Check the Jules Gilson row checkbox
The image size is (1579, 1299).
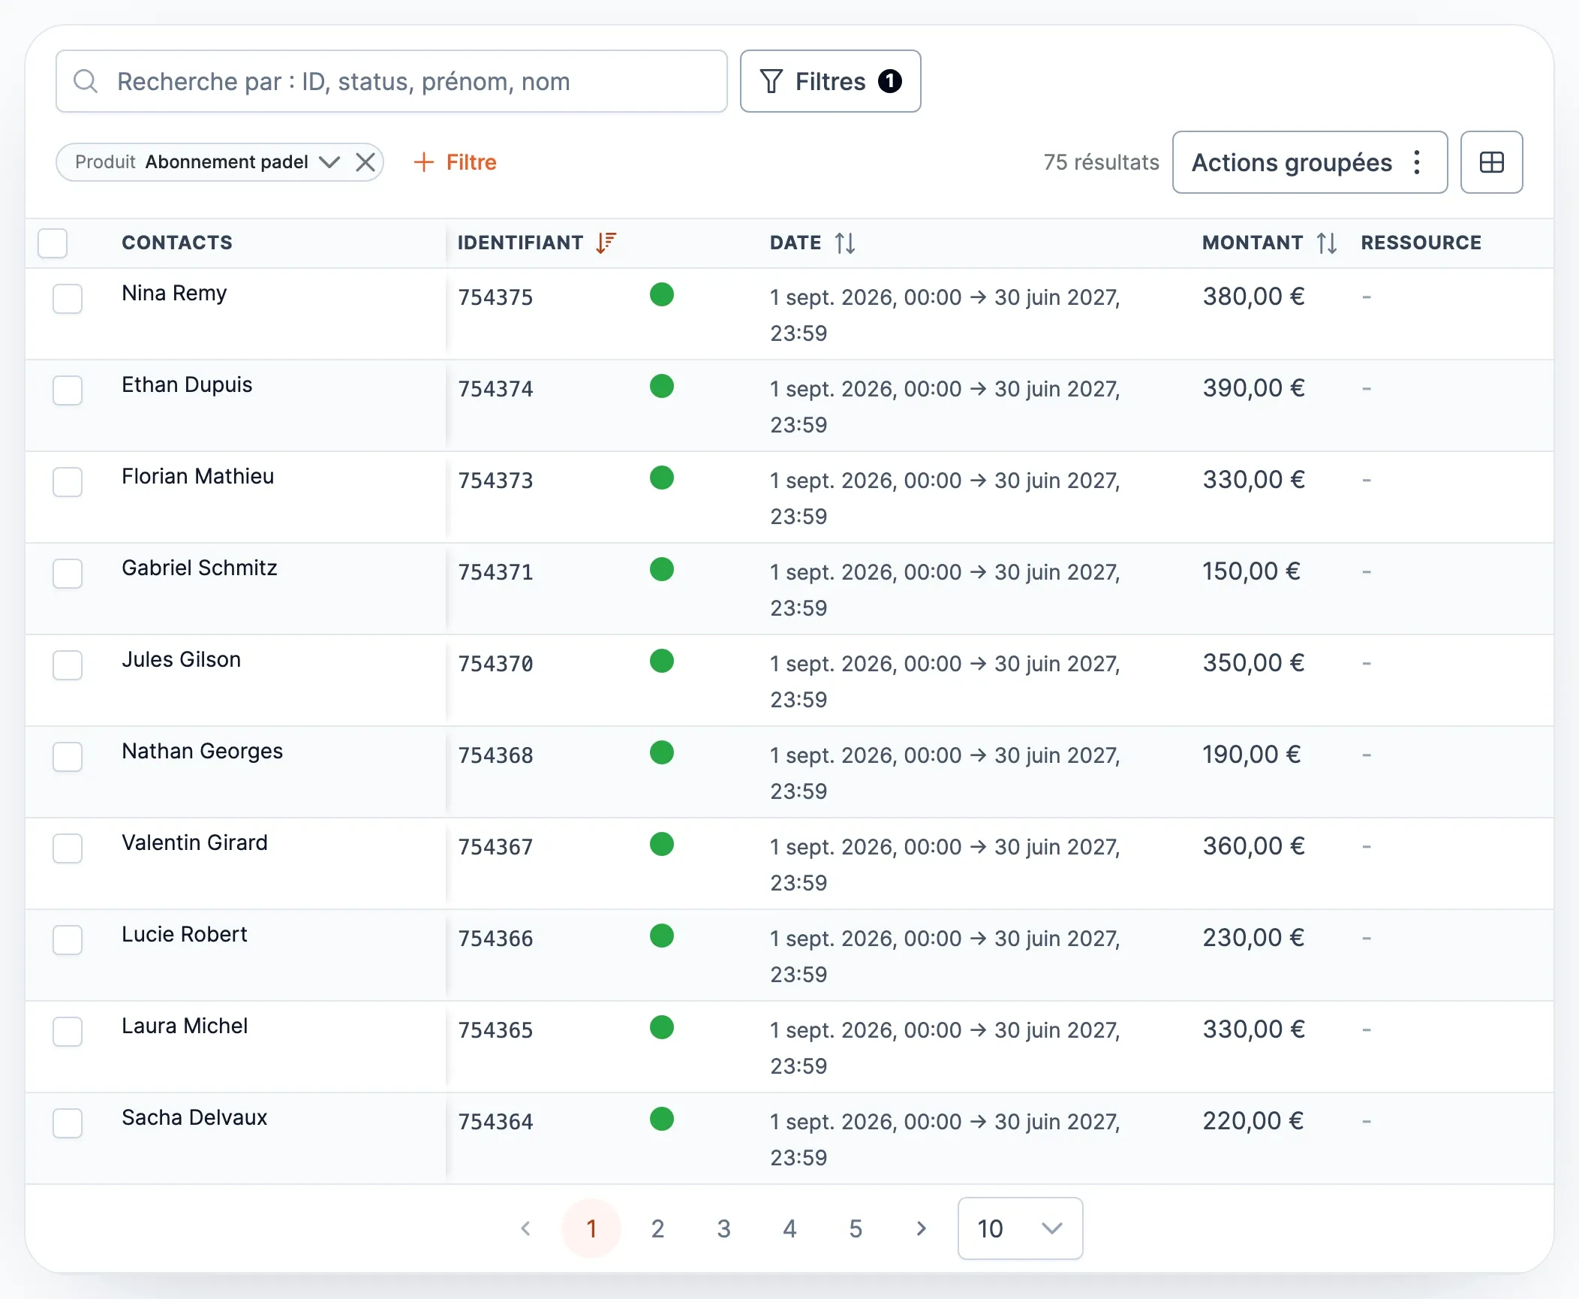68,665
